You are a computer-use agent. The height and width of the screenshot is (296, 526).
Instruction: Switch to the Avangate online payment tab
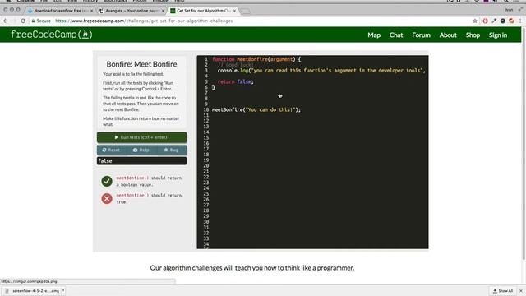coord(131,11)
